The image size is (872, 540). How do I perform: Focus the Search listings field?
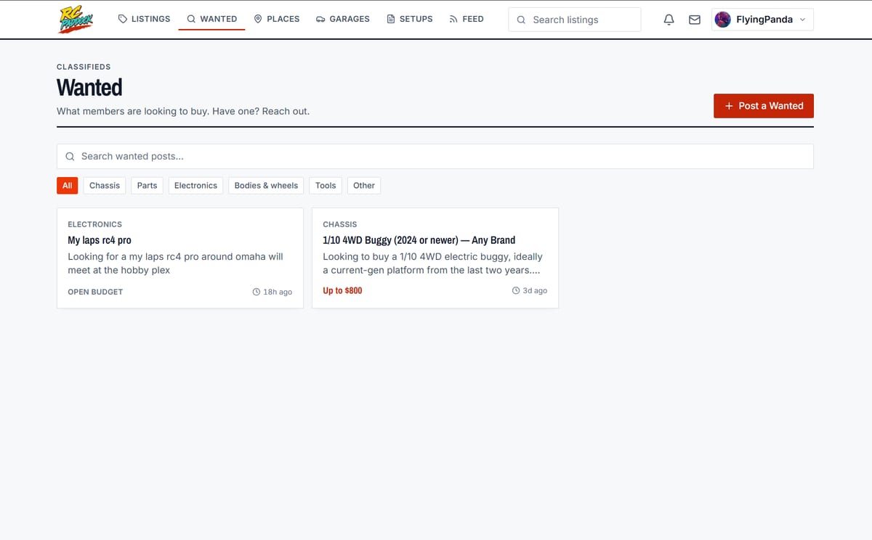575,20
